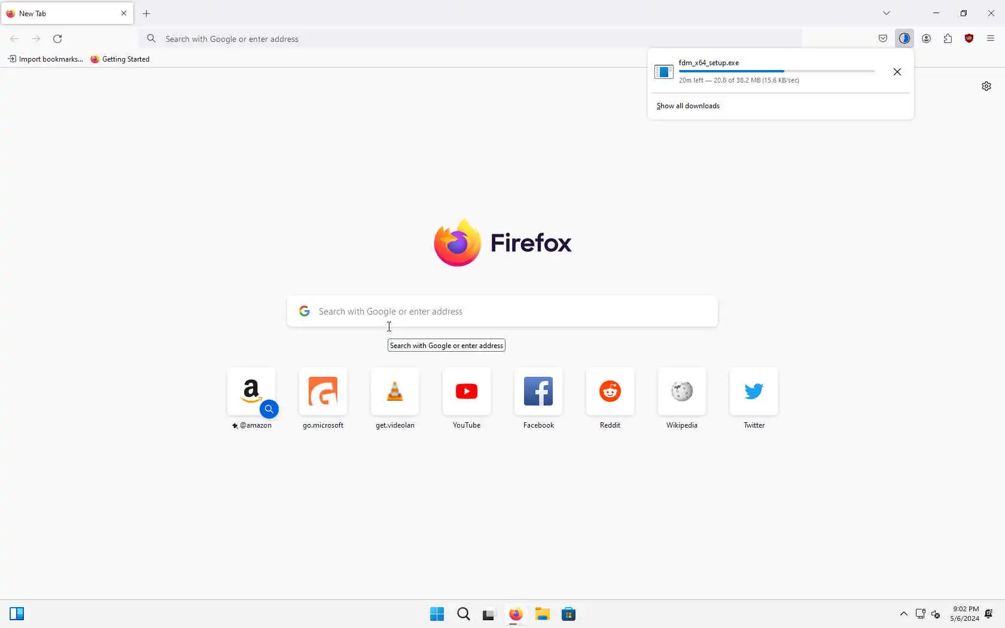
Task: Open Microsoft Store from taskbar
Action: click(568, 614)
